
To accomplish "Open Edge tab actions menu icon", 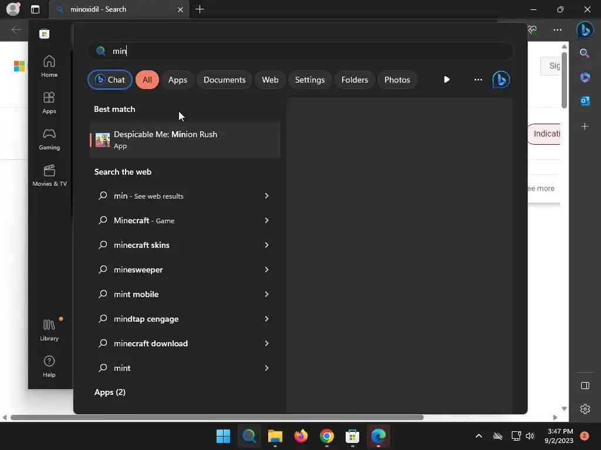I will [35, 9].
